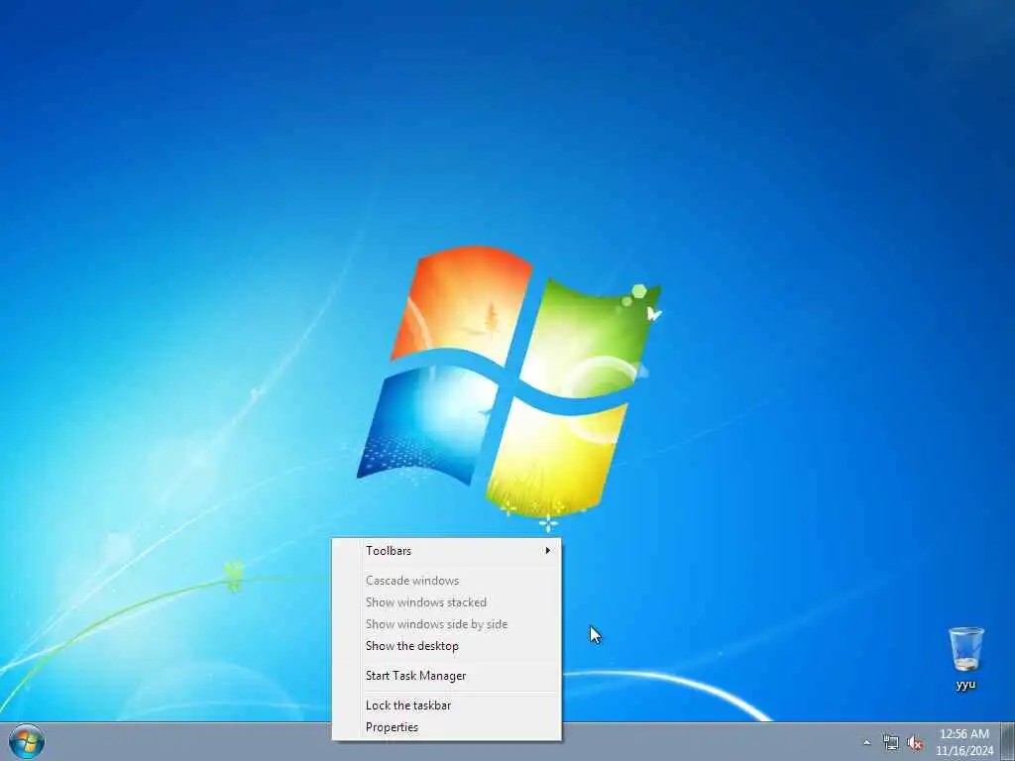The height and width of the screenshot is (761, 1015).
Task: Choose Show windows side by side
Action: point(447,624)
